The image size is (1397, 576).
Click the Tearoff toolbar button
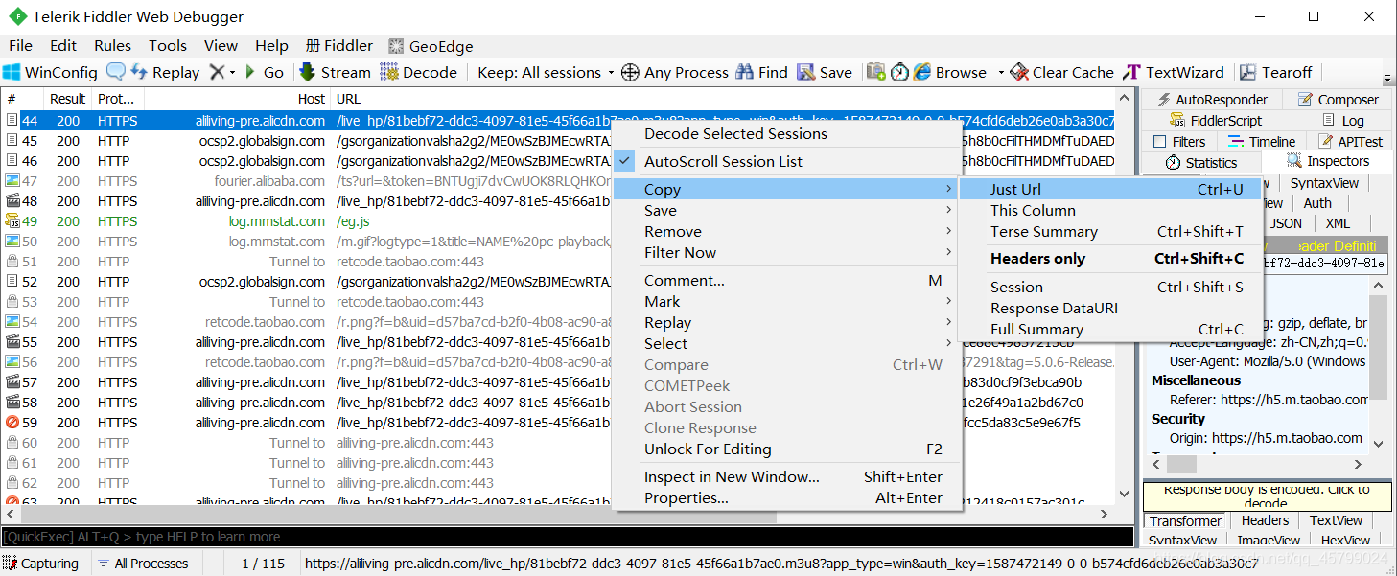(1275, 72)
